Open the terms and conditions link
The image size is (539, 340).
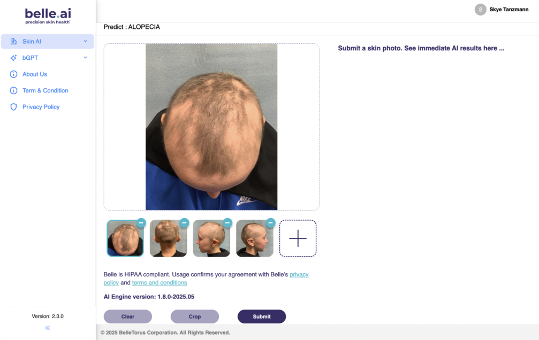point(160,283)
